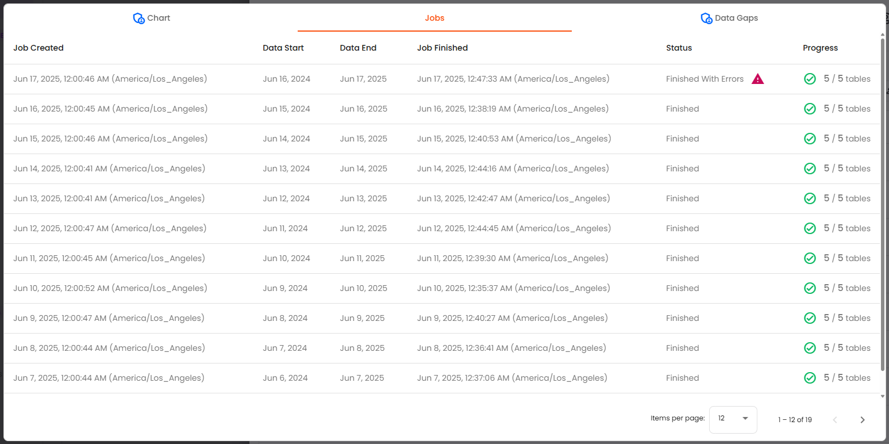Screen dimensions: 889x444
Task: Click green checkmark for Jun 7, 2025 job
Action: (810, 378)
